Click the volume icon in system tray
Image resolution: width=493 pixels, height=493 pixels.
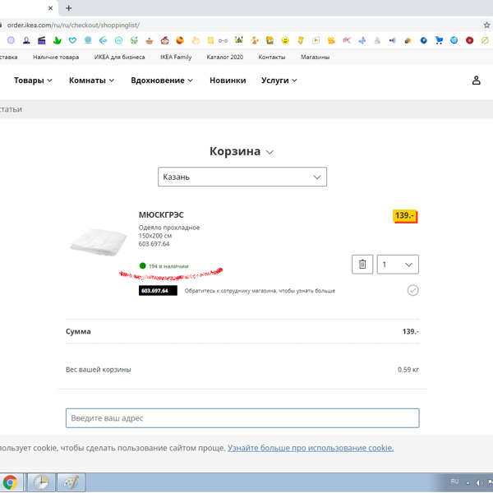coord(479,483)
